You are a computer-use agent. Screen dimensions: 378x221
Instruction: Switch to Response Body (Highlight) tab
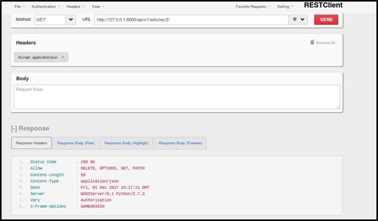click(126, 143)
